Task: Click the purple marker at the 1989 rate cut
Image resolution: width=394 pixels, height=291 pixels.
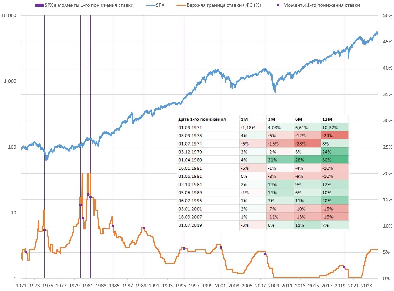Action: coord(144,228)
